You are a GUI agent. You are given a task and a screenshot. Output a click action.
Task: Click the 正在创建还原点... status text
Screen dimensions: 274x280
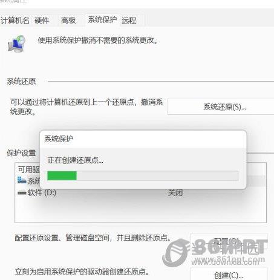tap(75, 160)
